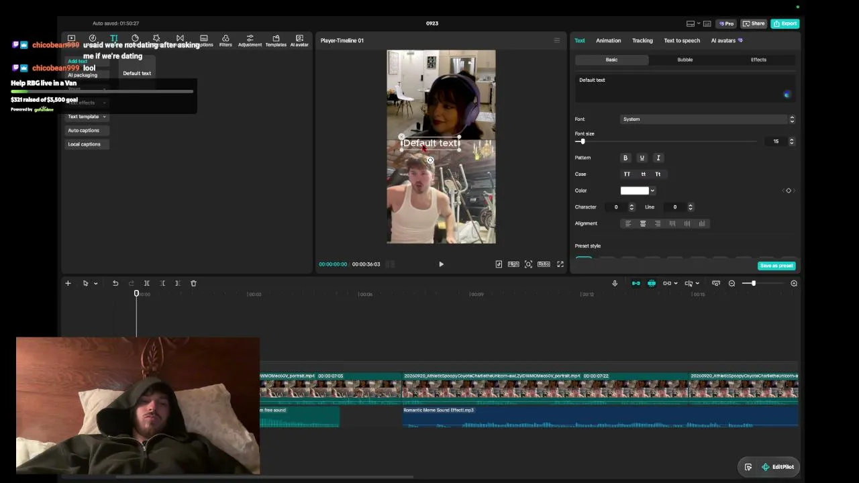Click the Save as preset button
This screenshot has width=859, height=483.
tap(776, 266)
